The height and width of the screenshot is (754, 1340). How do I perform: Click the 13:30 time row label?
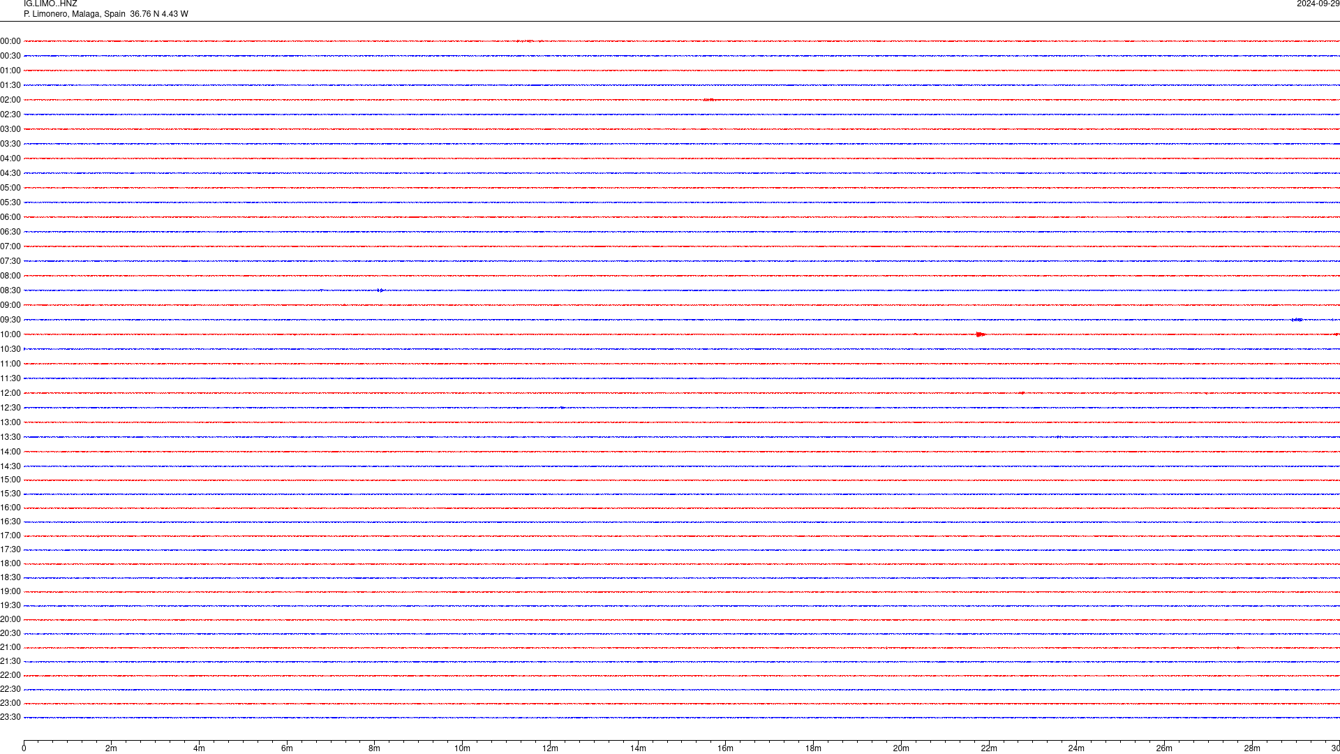pyautogui.click(x=10, y=437)
